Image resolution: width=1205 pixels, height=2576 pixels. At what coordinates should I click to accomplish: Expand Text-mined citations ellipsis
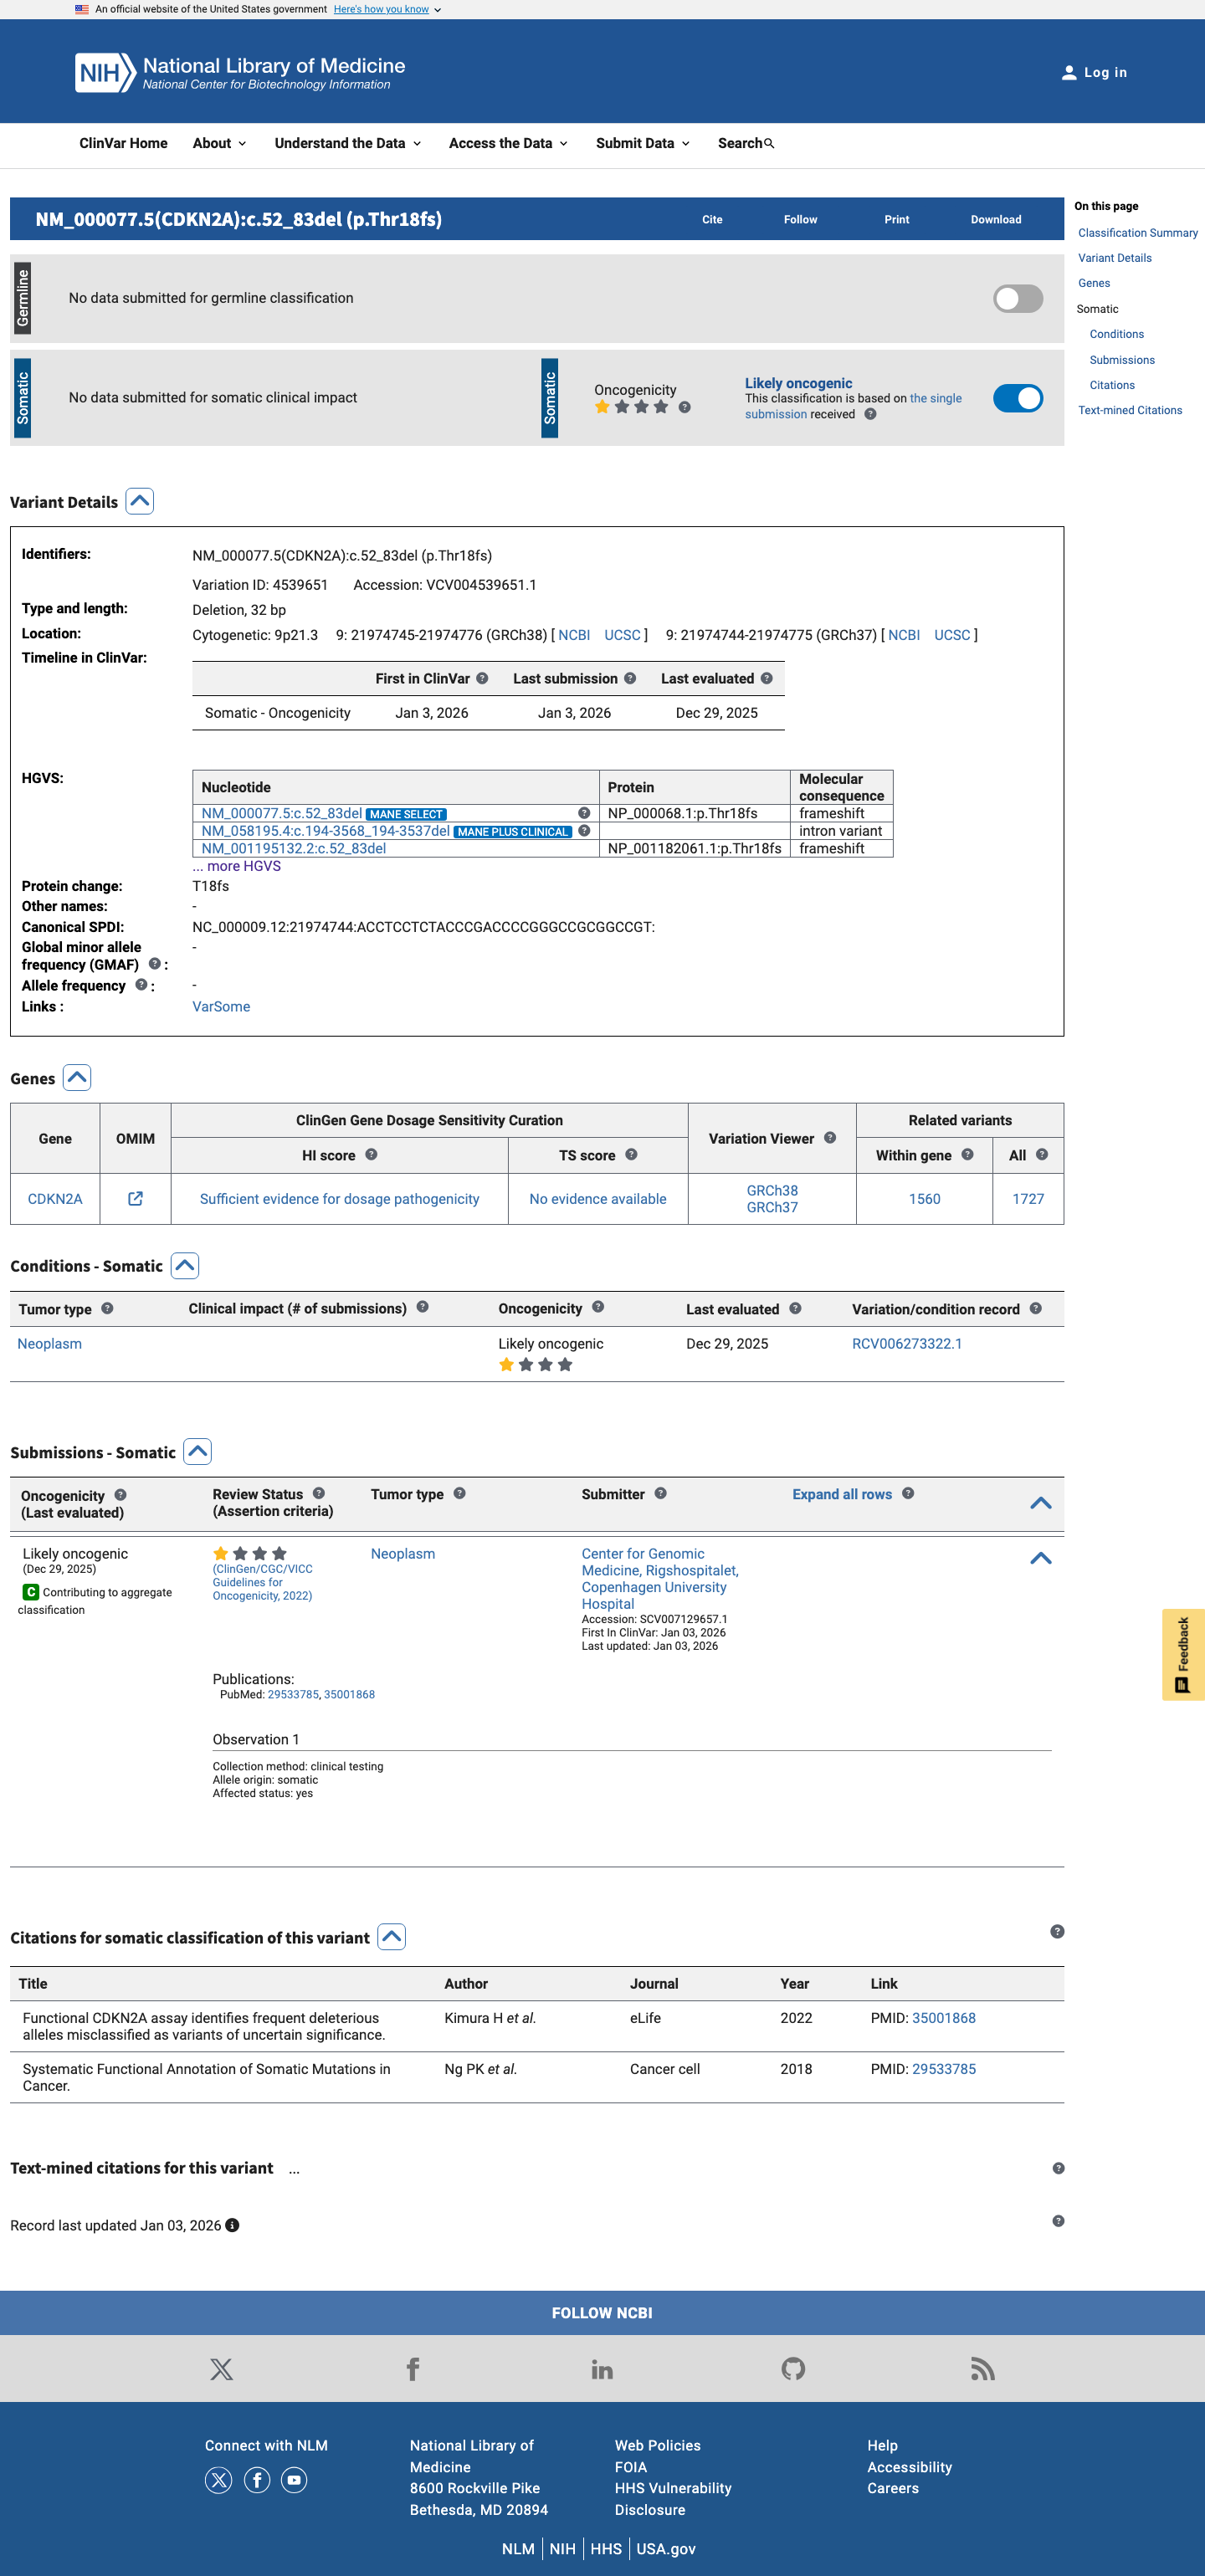(x=294, y=2169)
